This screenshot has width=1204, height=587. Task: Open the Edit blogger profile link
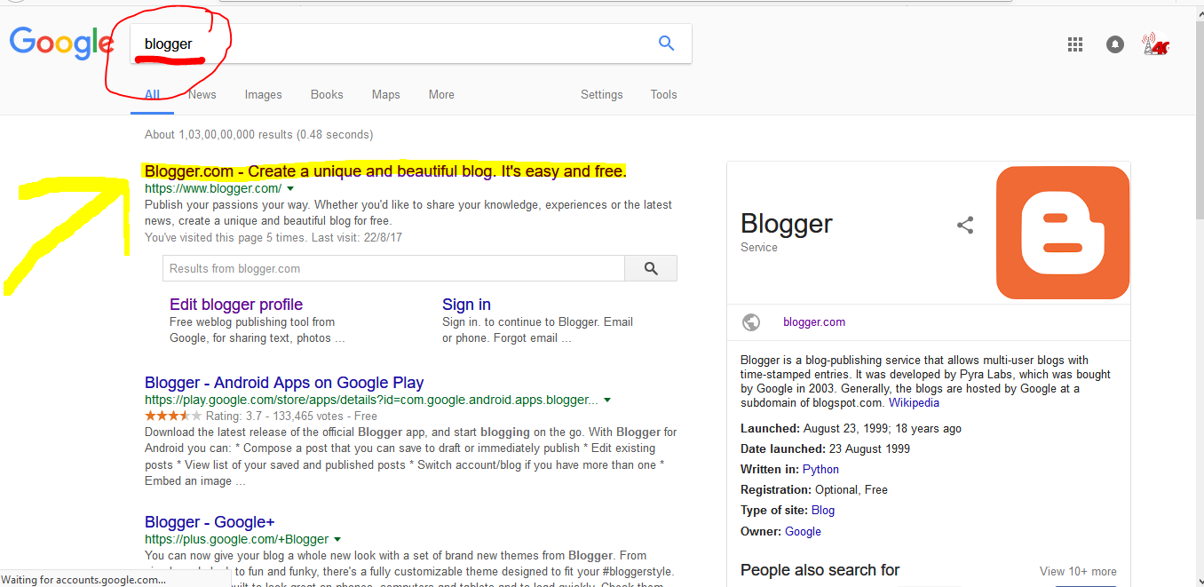(x=236, y=305)
